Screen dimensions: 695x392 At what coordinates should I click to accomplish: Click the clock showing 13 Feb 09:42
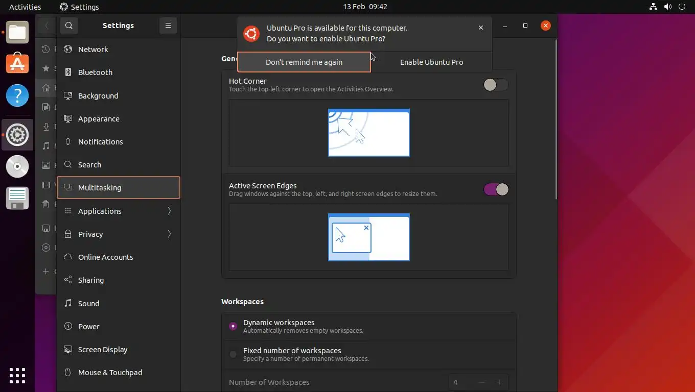point(365,7)
